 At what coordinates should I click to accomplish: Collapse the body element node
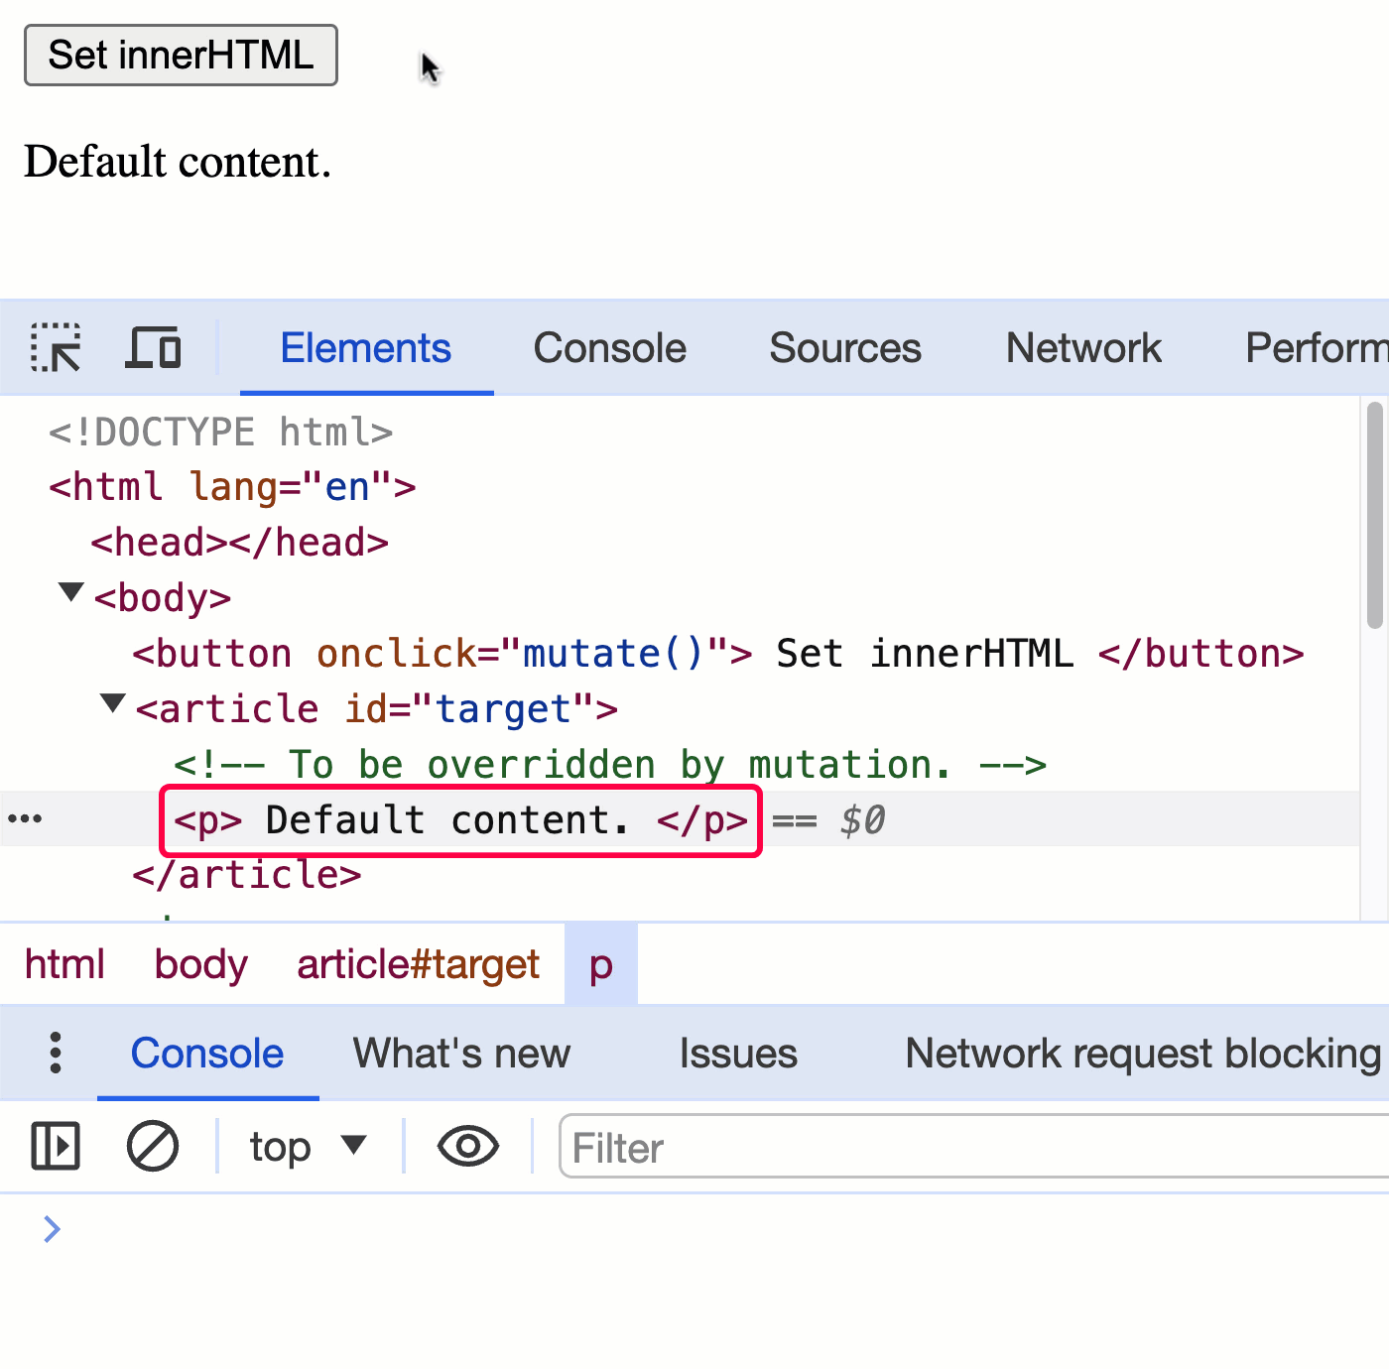pyautogui.click(x=70, y=592)
